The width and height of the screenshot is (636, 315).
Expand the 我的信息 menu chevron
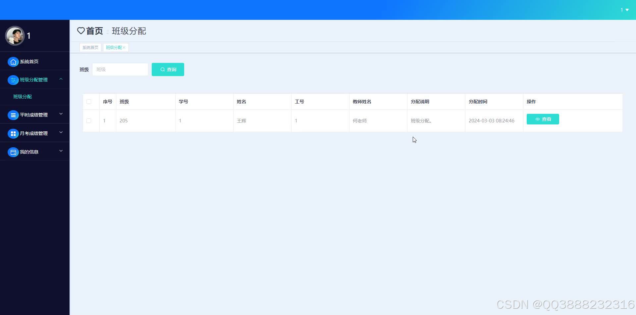click(61, 151)
